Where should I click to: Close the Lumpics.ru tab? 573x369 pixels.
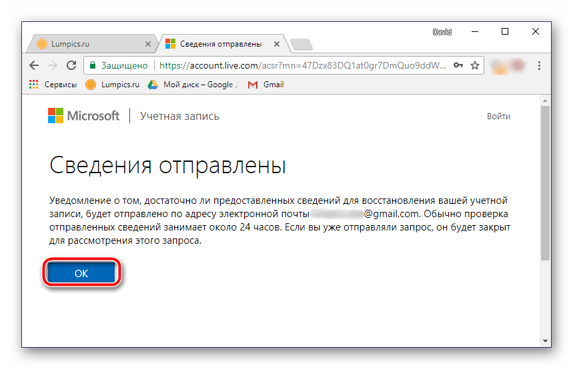[148, 44]
